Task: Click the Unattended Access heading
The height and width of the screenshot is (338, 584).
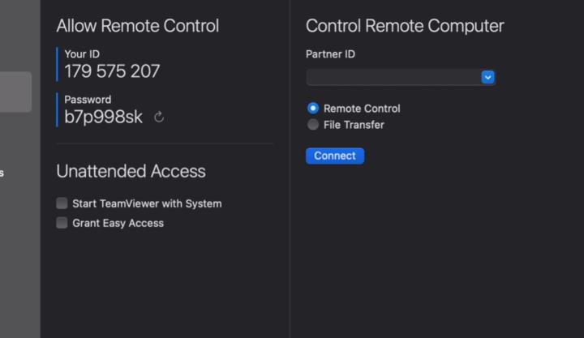Action: pyautogui.click(x=131, y=171)
